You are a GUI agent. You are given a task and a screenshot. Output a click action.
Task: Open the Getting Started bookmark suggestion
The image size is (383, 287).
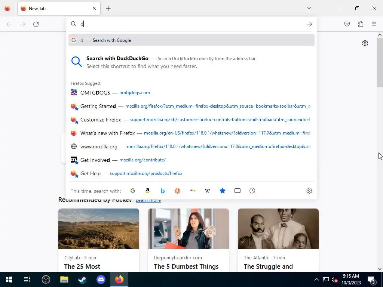[191, 106]
